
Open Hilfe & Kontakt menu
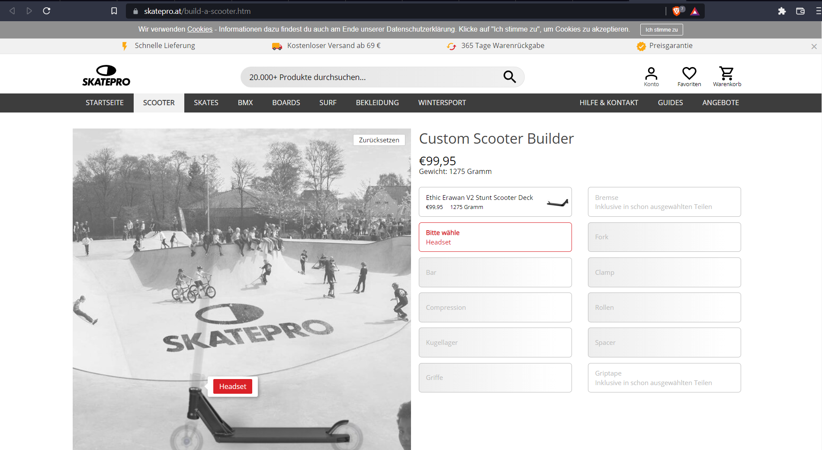[609, 103]
